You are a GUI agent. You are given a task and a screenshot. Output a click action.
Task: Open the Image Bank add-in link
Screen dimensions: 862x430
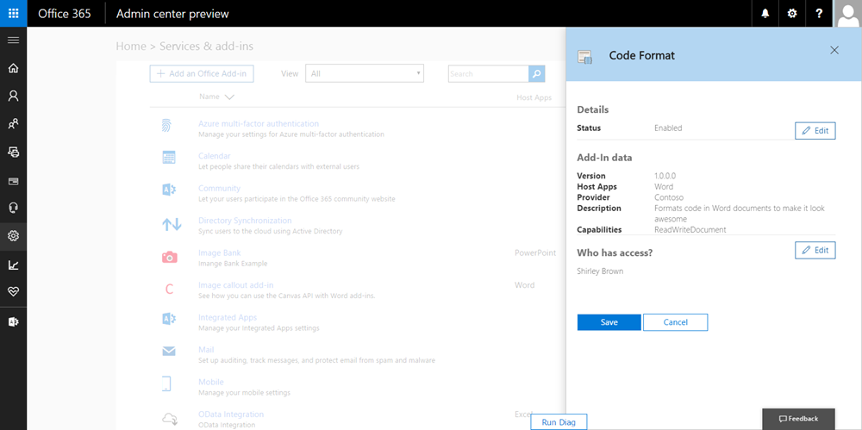[219, 253]
